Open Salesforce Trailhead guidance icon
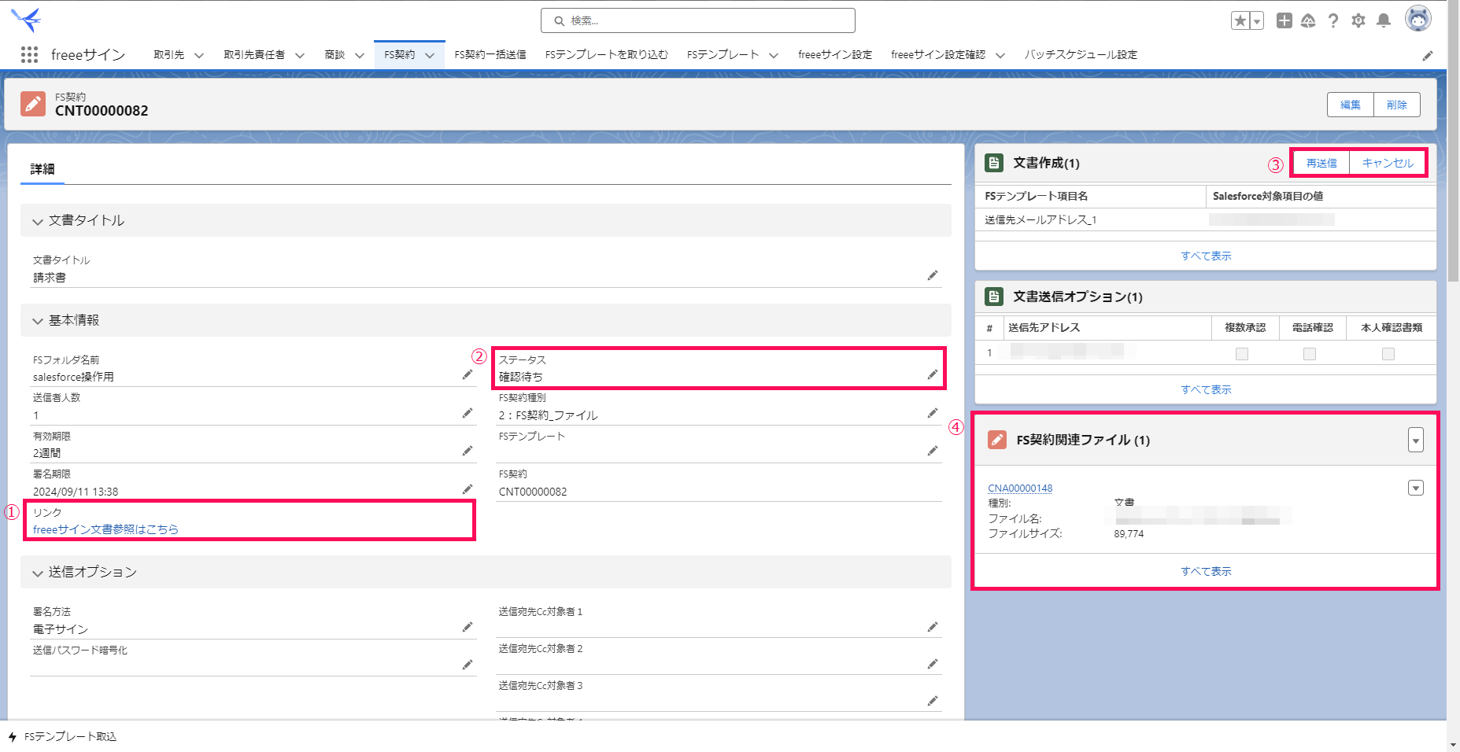1460x752 pixels. click(x=1308, y=21)
